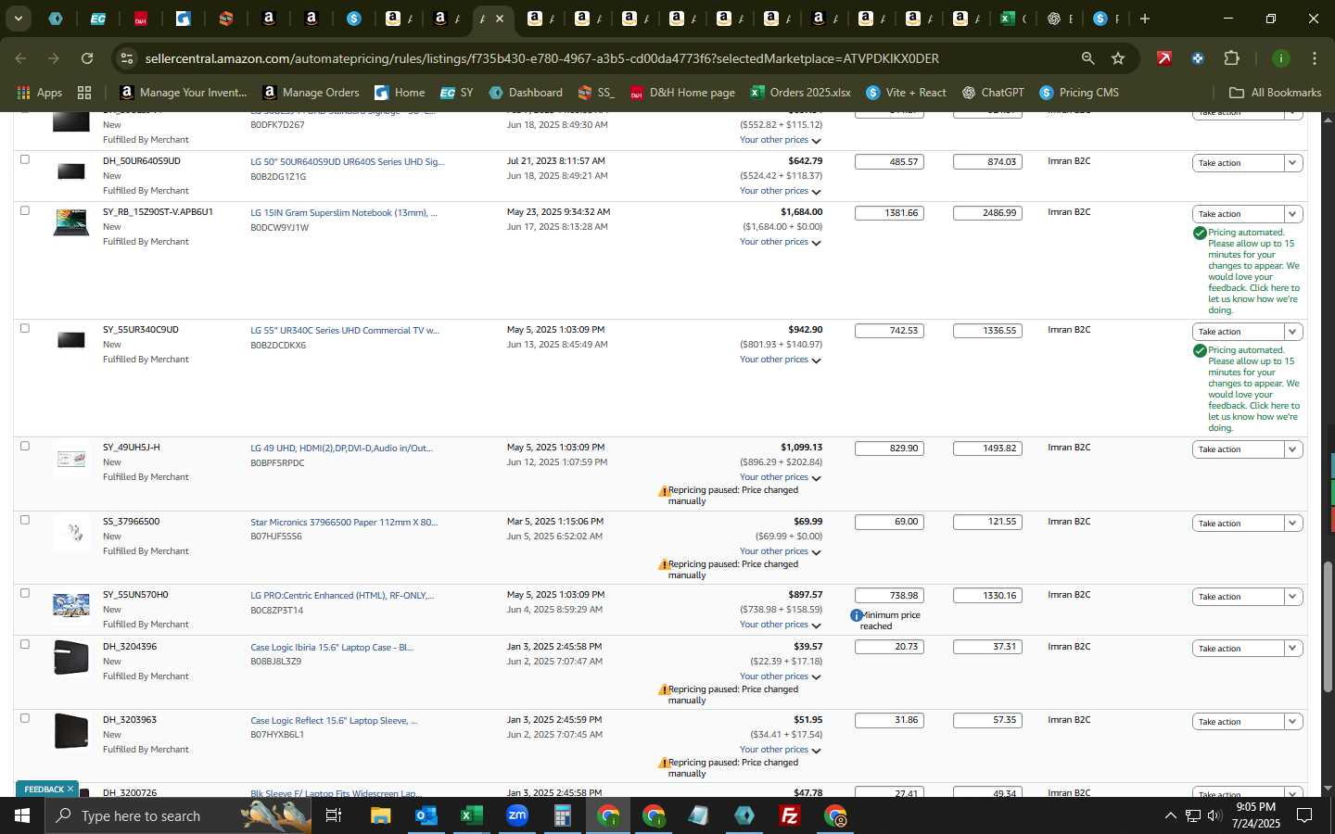Open Pricing CMS bookmark

coord(1079,93)
